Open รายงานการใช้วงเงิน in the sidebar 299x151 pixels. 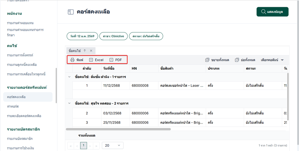click(20, 148)
